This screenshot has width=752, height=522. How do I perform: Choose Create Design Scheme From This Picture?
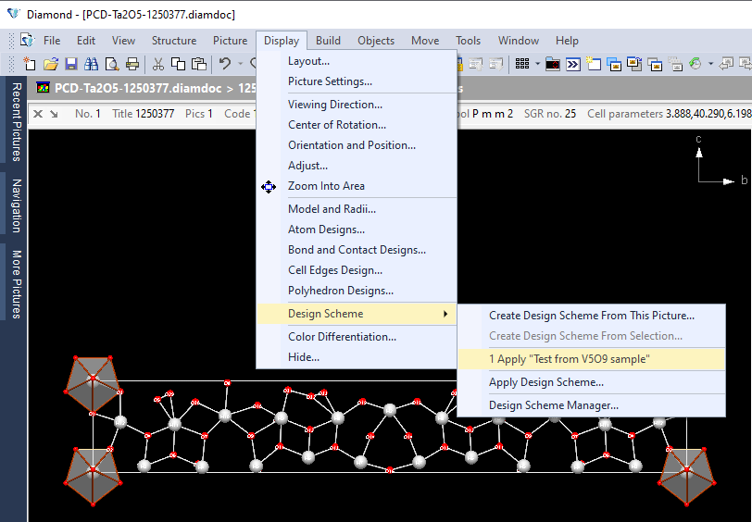tap(591, 316)
